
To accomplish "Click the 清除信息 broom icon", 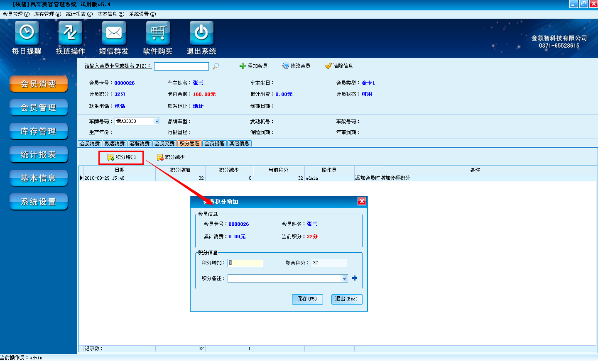I will click(x=328, y=66).
